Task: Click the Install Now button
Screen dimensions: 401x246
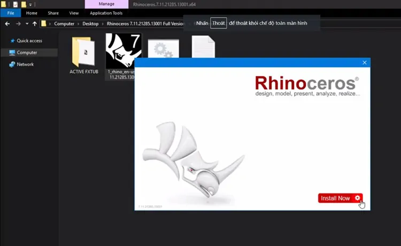Action: (340, 198)
